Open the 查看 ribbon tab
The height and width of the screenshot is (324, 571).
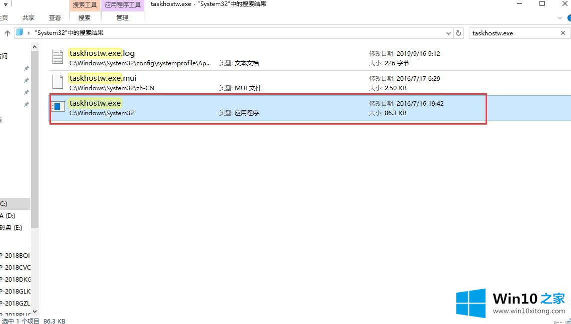[55, 17]
